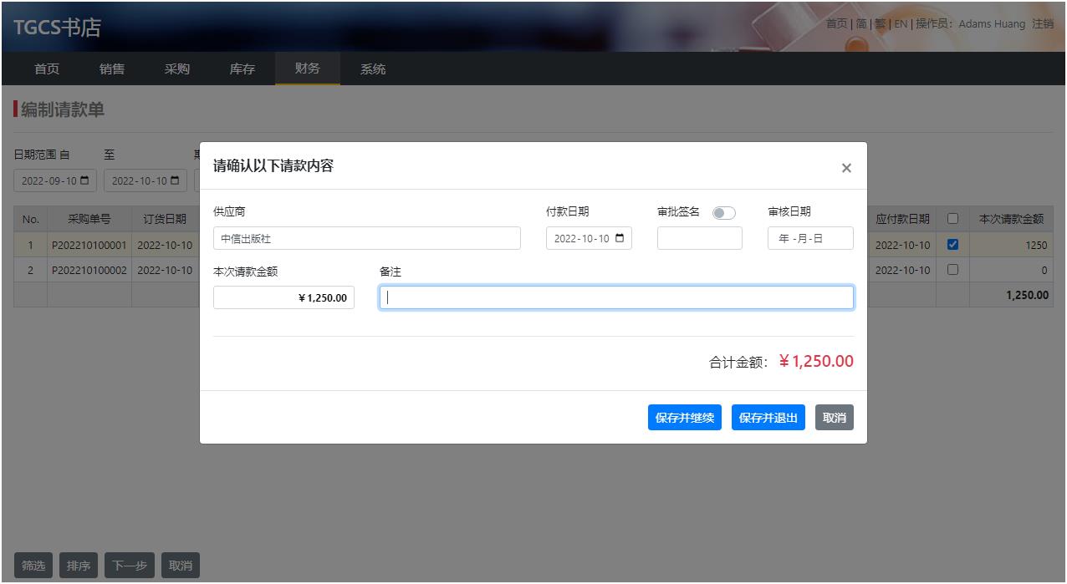
Task: Click the 供应商 input field
Action: point(366,239)
